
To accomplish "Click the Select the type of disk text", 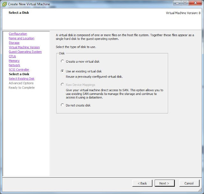I will [x=76, y=47].
